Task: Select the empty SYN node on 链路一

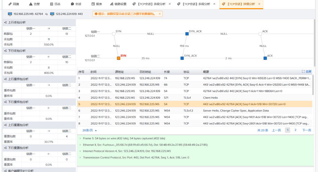Action: coord(114,34)
